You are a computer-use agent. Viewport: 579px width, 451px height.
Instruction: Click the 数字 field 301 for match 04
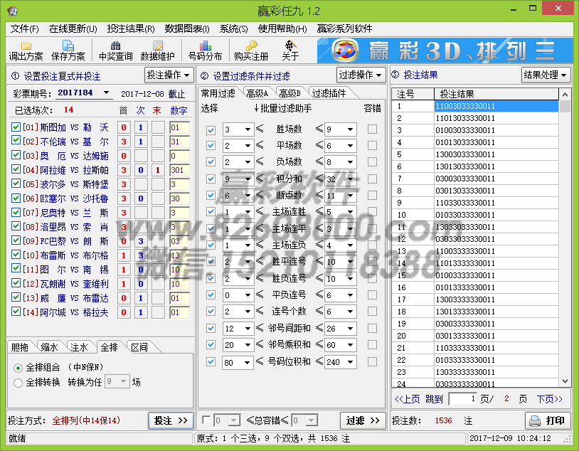point(179,170)
